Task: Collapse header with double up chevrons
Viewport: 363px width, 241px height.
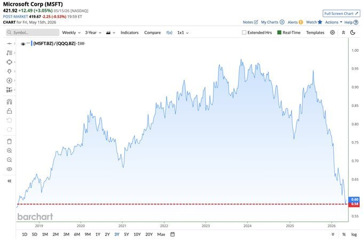Action: (343, 33)
